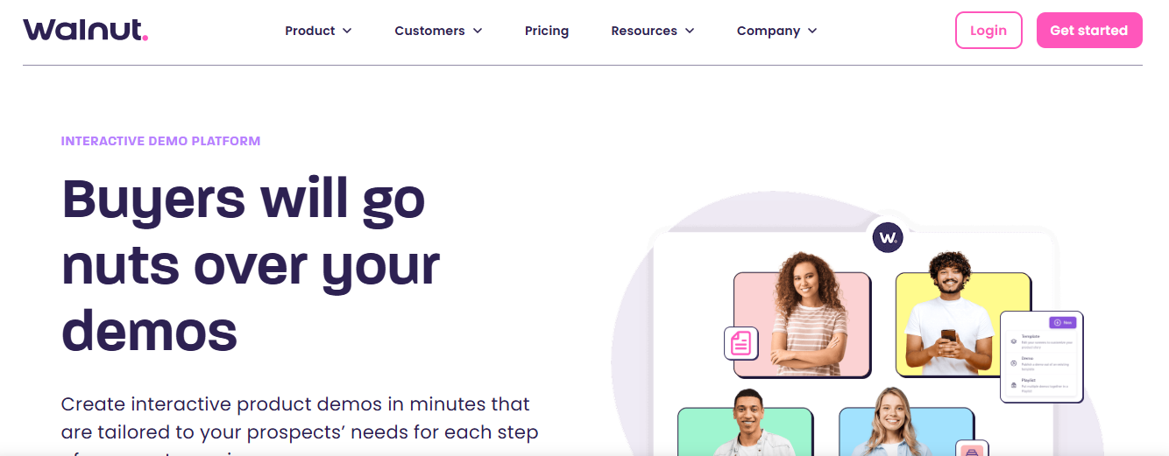Screen dimensions: 1169x456
Task: Click the pink icon on blue photo card
Action: pos(972,450)
